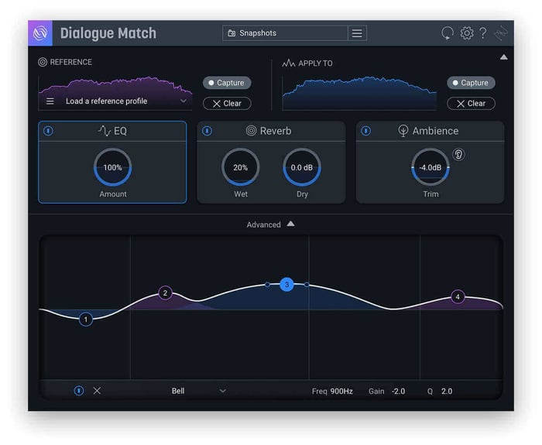
Task: Click the help question mark icon
Action: (x=483, y=33)
